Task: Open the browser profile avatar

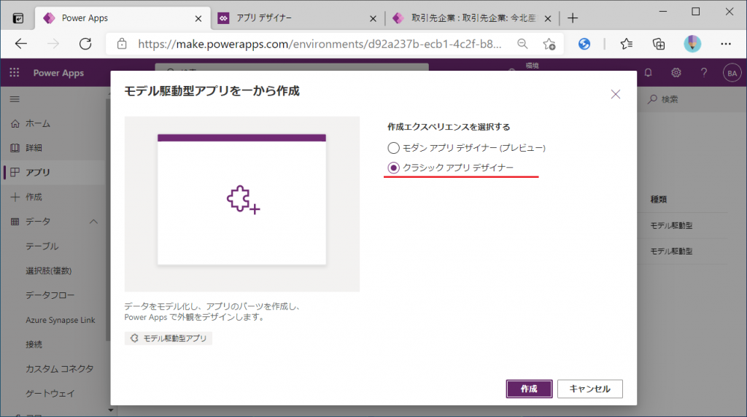Action: click(x=692, y=44)
